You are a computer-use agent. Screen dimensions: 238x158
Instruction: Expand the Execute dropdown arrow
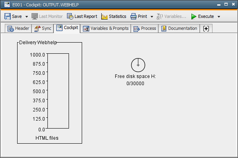pos(219,16)
